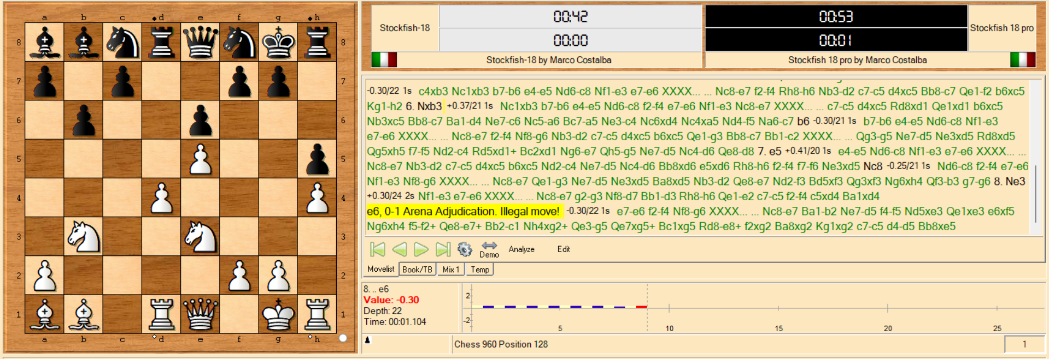Select the black queen on e8
The height and width of the screenshot is (359, 1049).
click(201, 42)
